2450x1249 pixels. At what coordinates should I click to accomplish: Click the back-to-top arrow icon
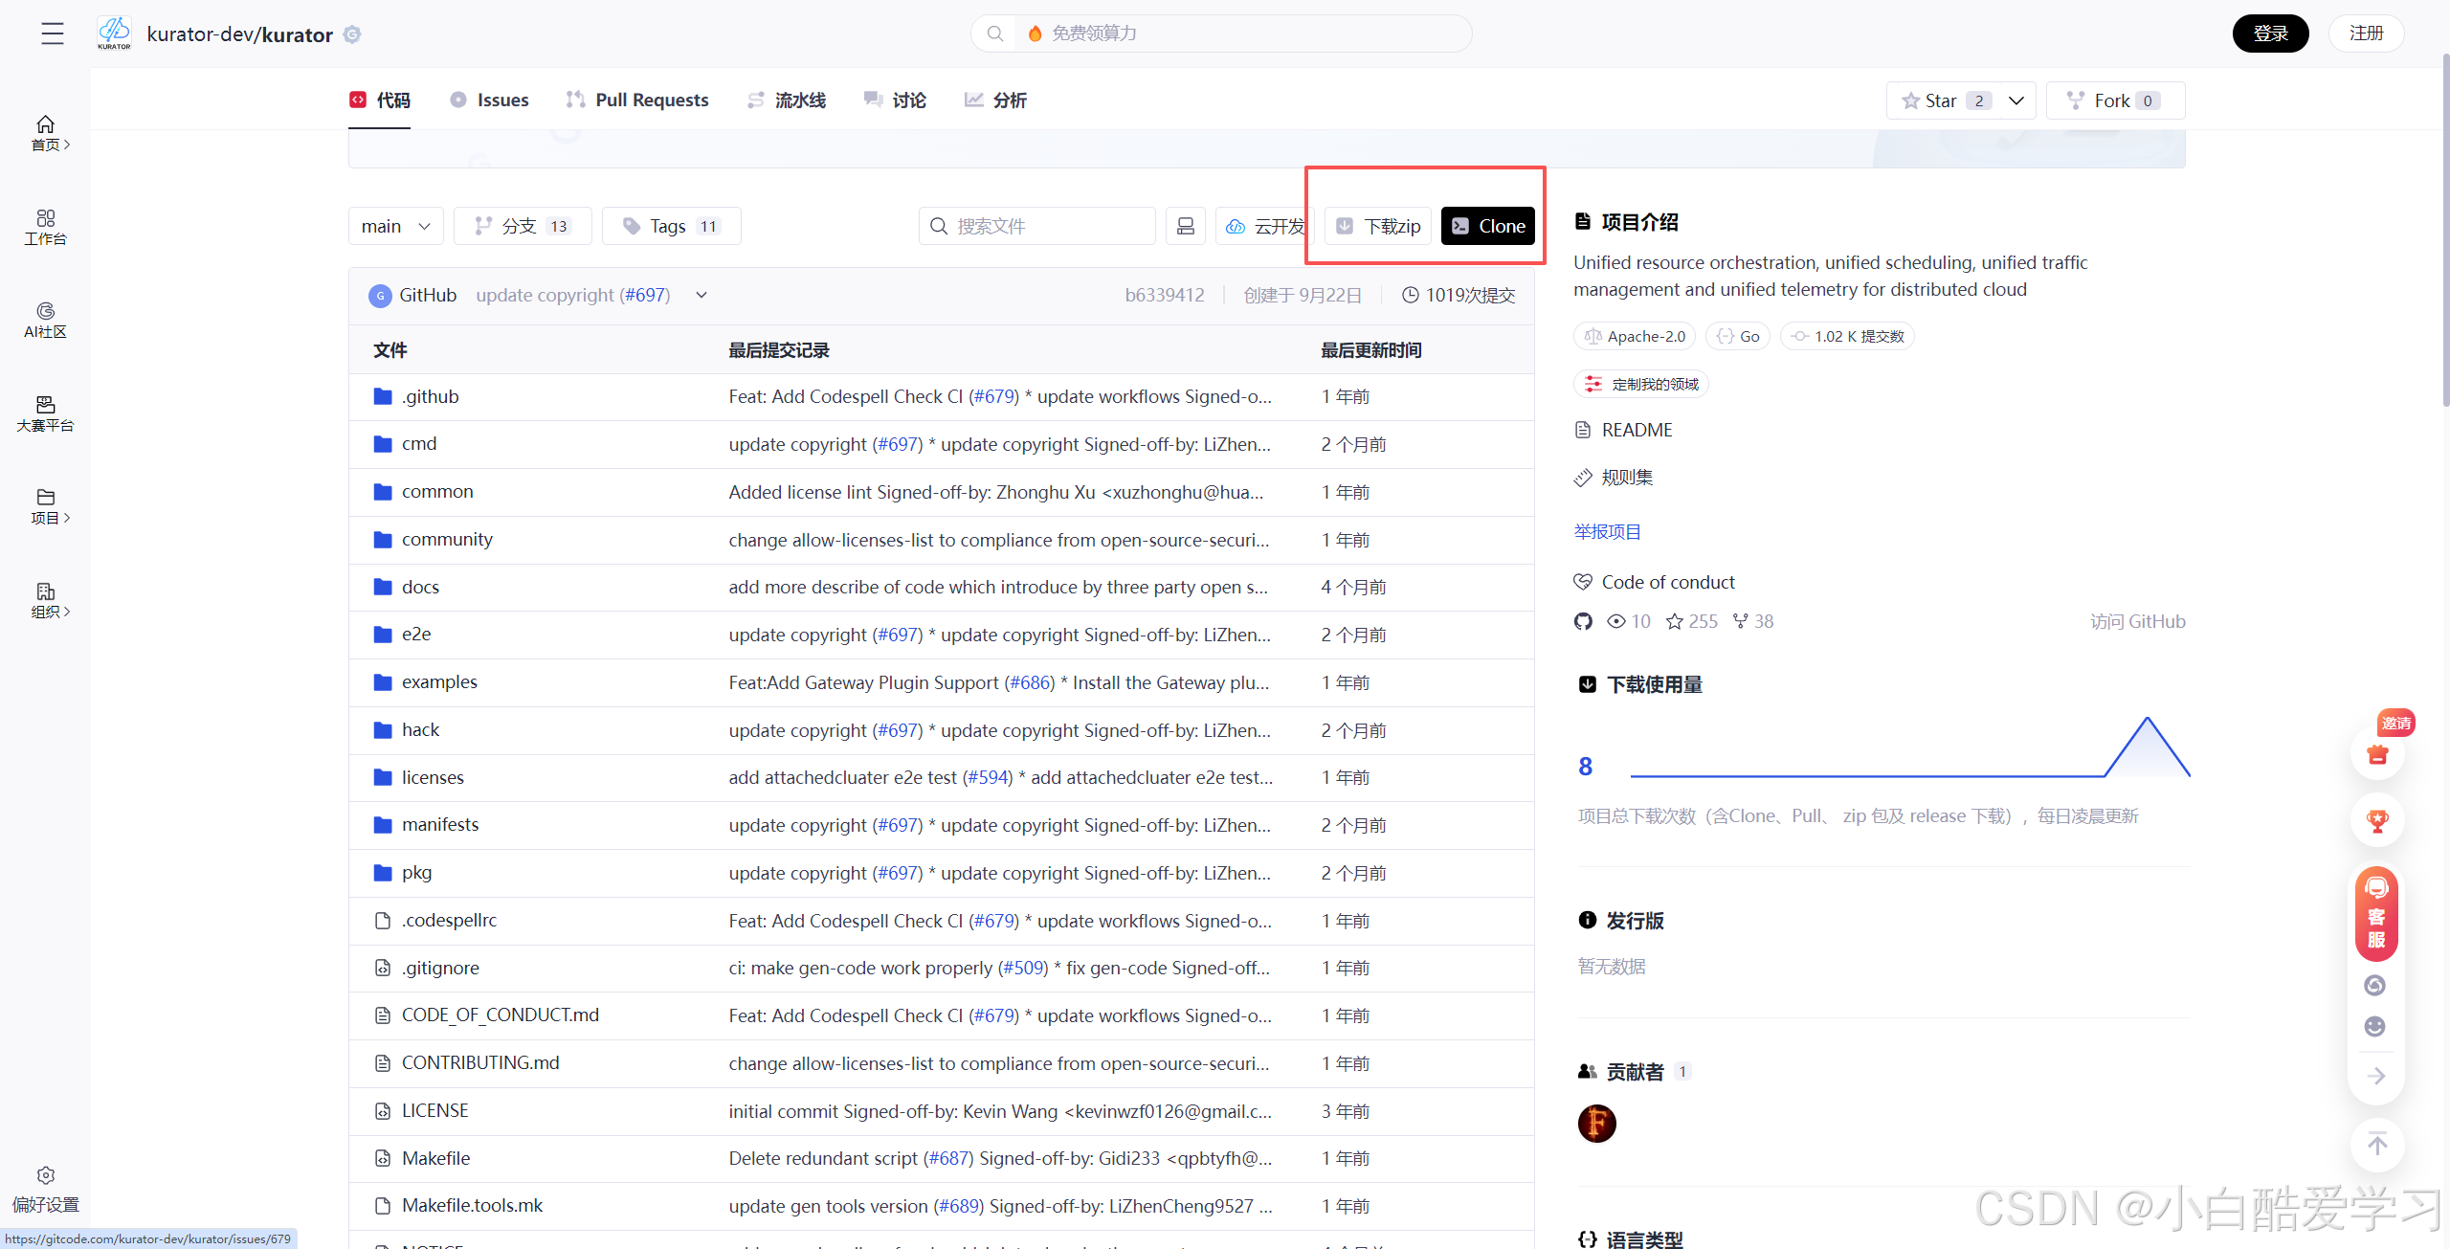(x=2377, y=1144)
